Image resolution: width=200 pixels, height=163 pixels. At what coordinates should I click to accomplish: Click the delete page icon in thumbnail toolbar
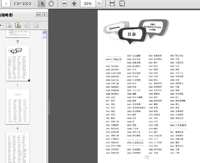pos(9,25)
